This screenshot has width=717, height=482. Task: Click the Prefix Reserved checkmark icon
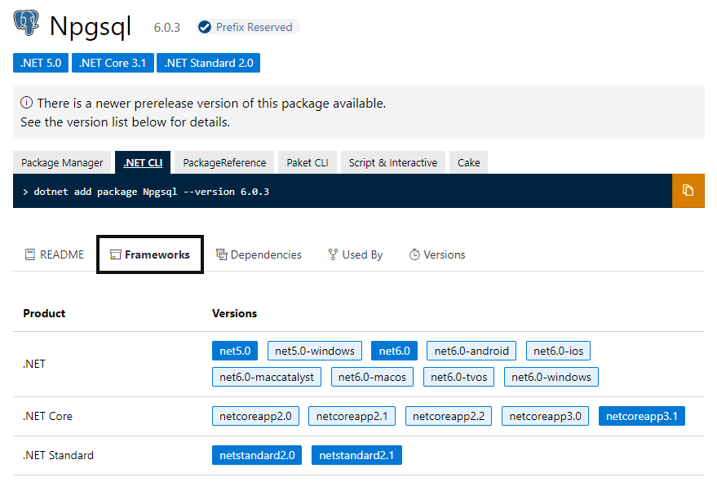205,27
